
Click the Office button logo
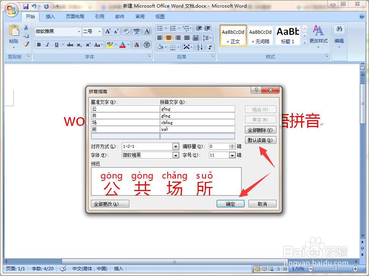pyautogui.click(x=11, y=10)
